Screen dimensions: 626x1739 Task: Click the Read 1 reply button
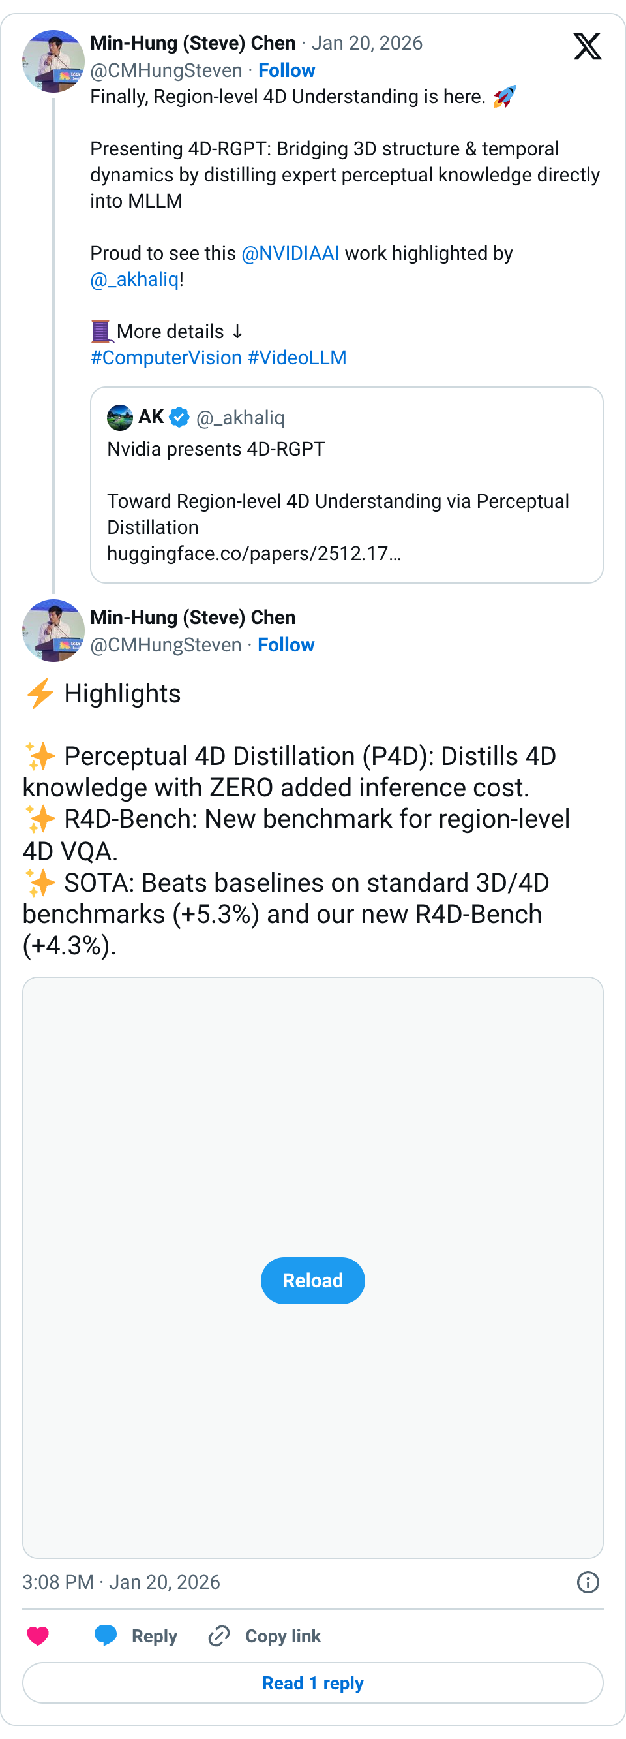tap(313, 1682)
